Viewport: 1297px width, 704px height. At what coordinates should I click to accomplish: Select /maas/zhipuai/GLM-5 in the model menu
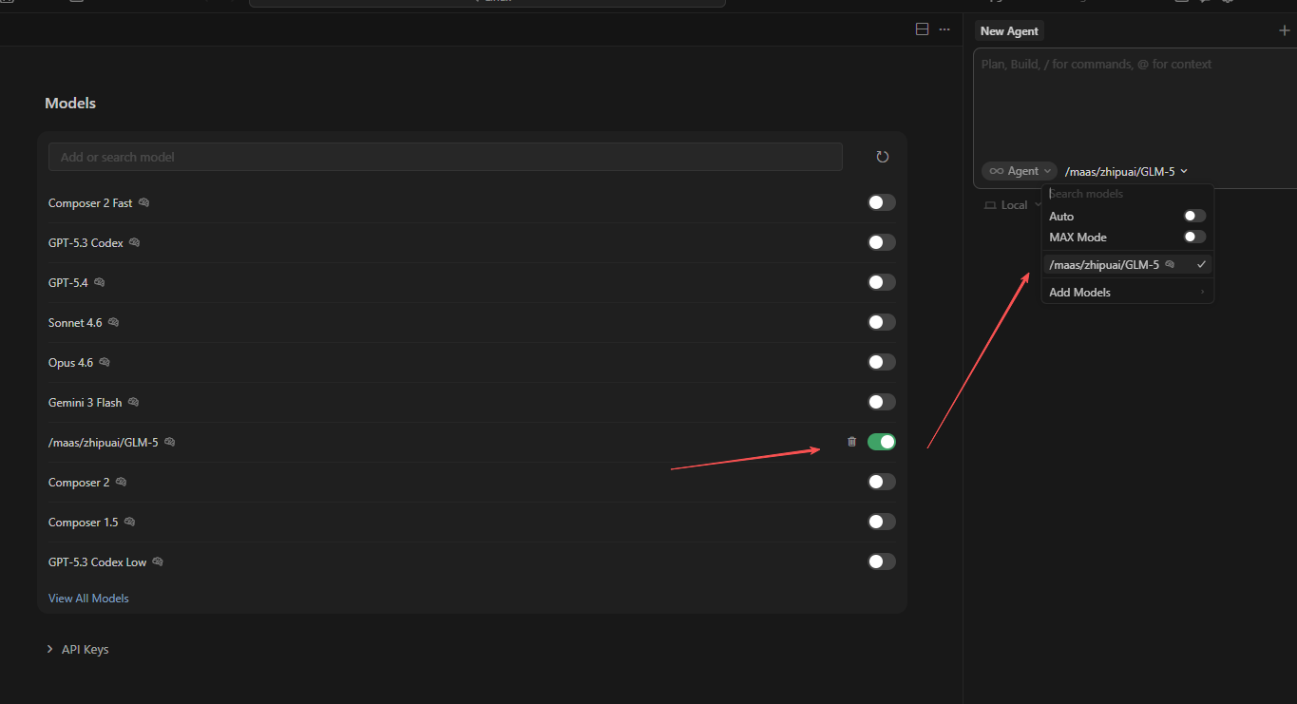tap(1127, 265)
